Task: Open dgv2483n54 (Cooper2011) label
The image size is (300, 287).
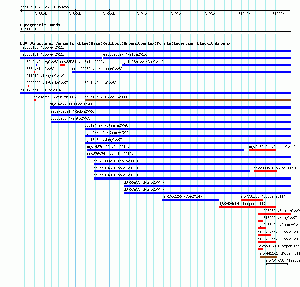Action: pyautogui.click(x=108, y=133)
